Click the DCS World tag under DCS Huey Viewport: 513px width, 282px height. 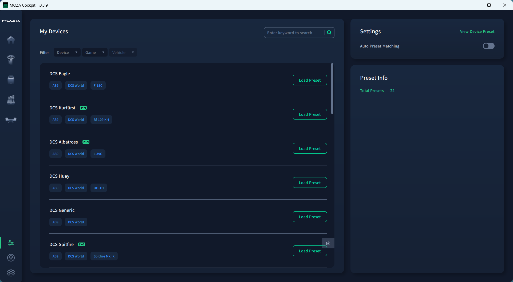tap(76, 188)
